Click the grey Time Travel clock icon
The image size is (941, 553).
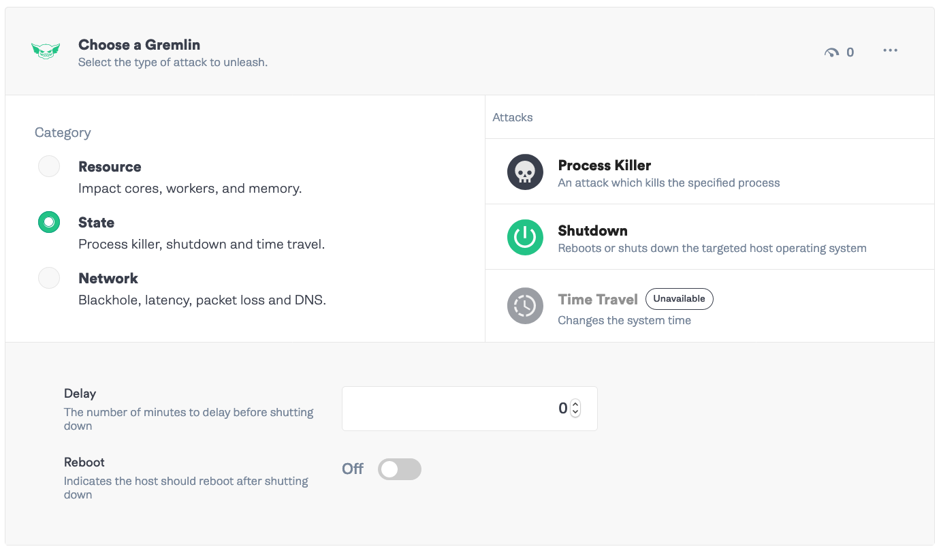tap(525, 306)
